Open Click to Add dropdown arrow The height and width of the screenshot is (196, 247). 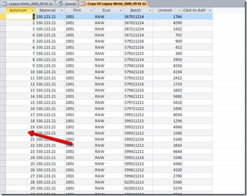tap(210, 10)
